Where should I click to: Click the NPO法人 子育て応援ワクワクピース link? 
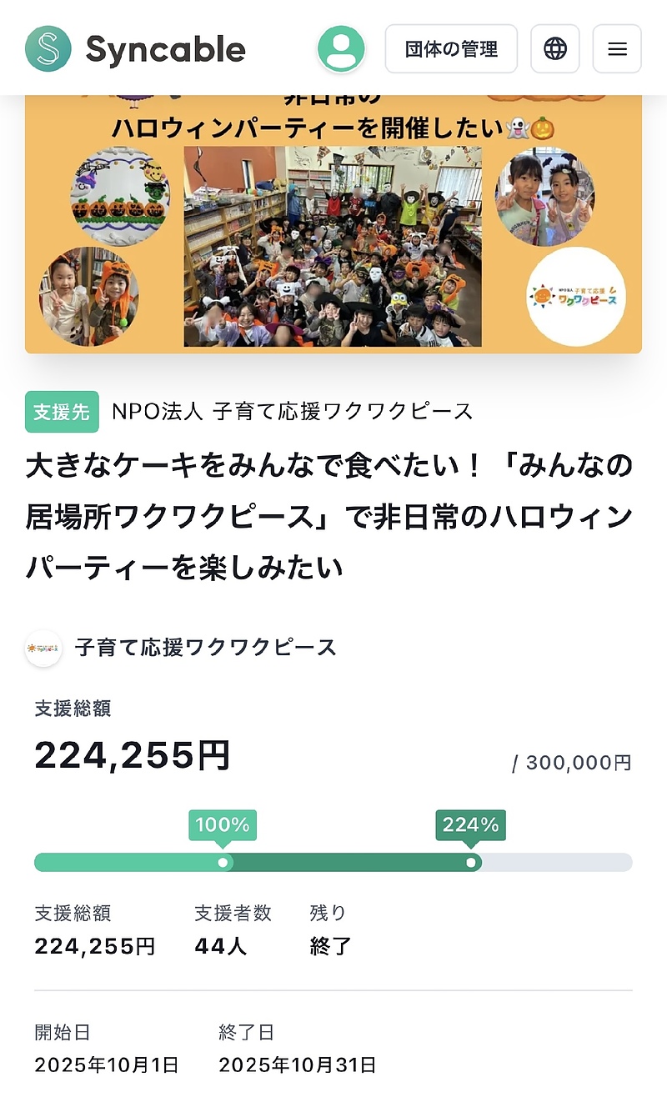[x=292, y=411]
